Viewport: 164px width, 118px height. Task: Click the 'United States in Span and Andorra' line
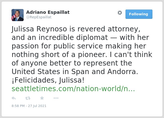click(75, 72)
